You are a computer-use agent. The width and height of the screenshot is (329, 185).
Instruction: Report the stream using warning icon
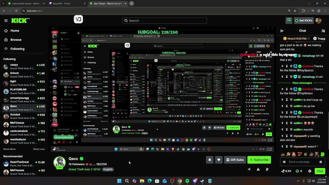click(258, 169)
